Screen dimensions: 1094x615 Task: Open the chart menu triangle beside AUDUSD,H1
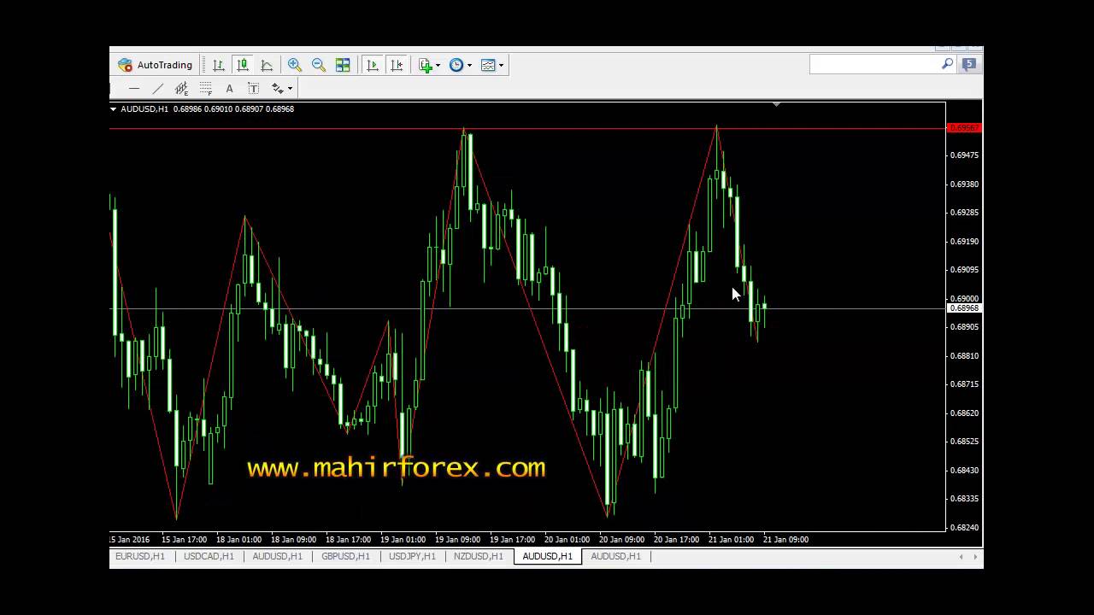coord(114,109)
